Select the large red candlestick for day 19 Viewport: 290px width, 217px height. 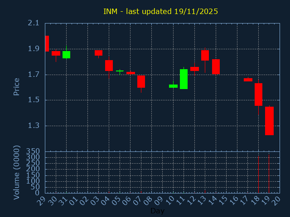(269, 121)
